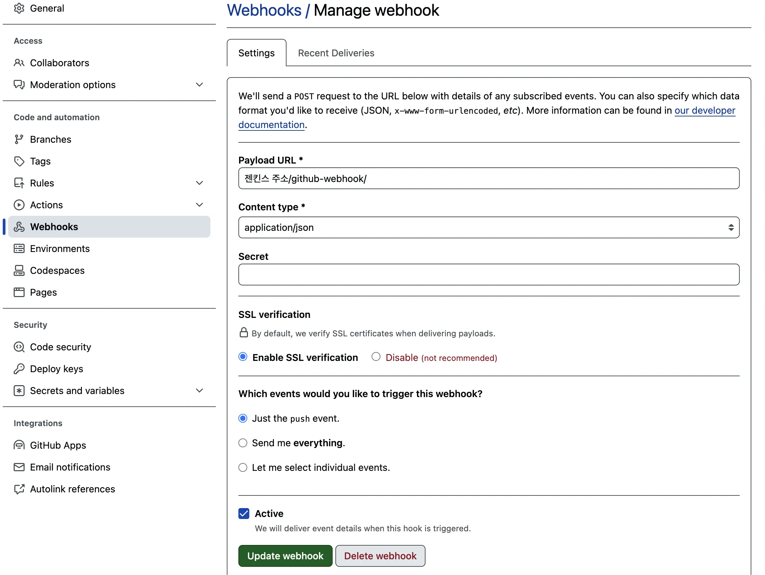Screen dimensions: 765x575
Task: Switch to the Recent Deliveries tab
Action: [336, 53]
